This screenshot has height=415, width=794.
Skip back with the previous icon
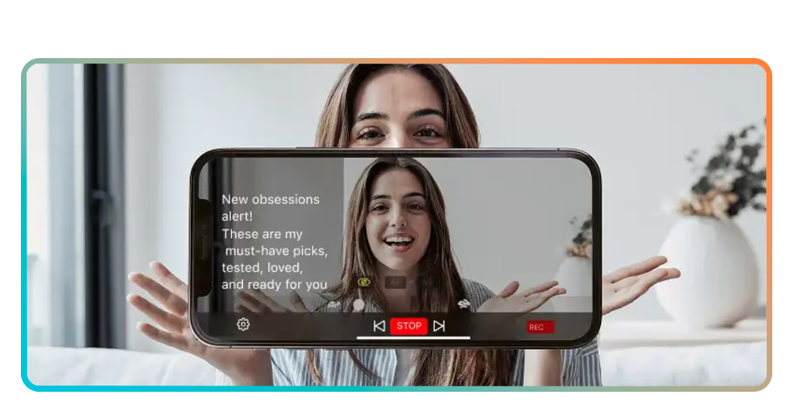pos(379,326)
